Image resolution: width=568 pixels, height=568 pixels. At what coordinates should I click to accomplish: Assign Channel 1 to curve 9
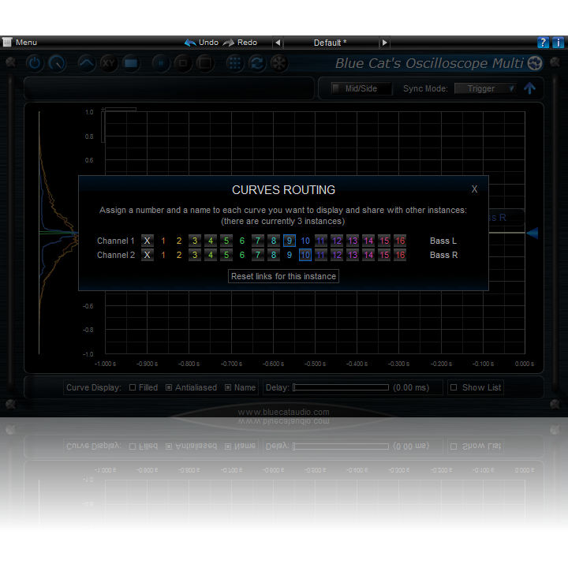pyautogui.click(x=289, y=241)
